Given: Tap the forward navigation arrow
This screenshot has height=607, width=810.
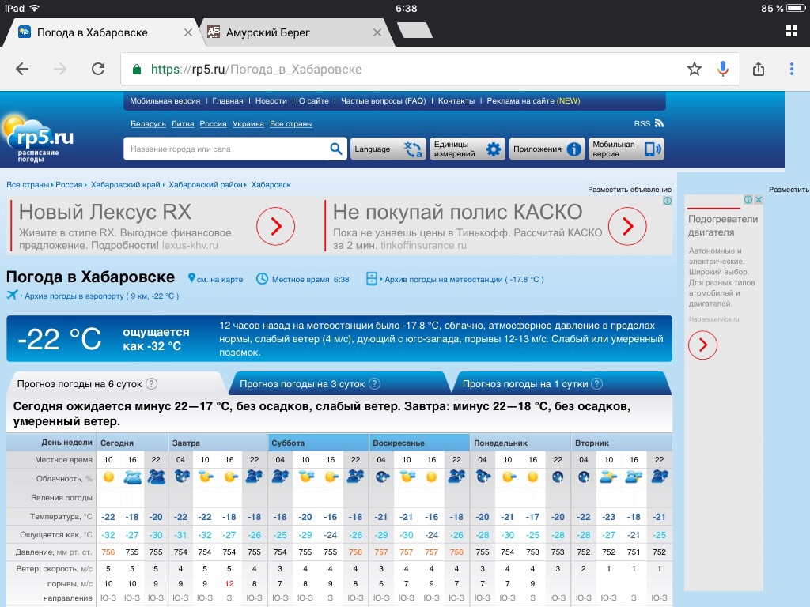Looking at the screenshot, I should point(60,69).
